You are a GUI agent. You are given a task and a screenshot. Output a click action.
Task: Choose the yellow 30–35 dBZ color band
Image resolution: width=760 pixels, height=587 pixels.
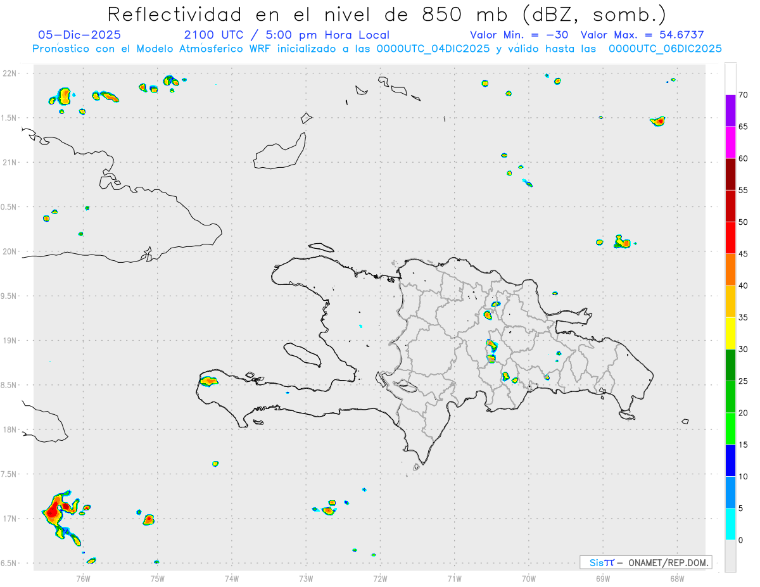tap(730, 333)
